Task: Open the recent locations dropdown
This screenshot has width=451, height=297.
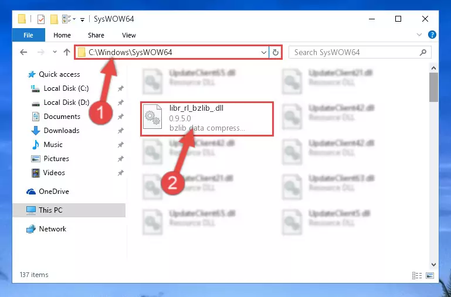Action: [55, 52]
